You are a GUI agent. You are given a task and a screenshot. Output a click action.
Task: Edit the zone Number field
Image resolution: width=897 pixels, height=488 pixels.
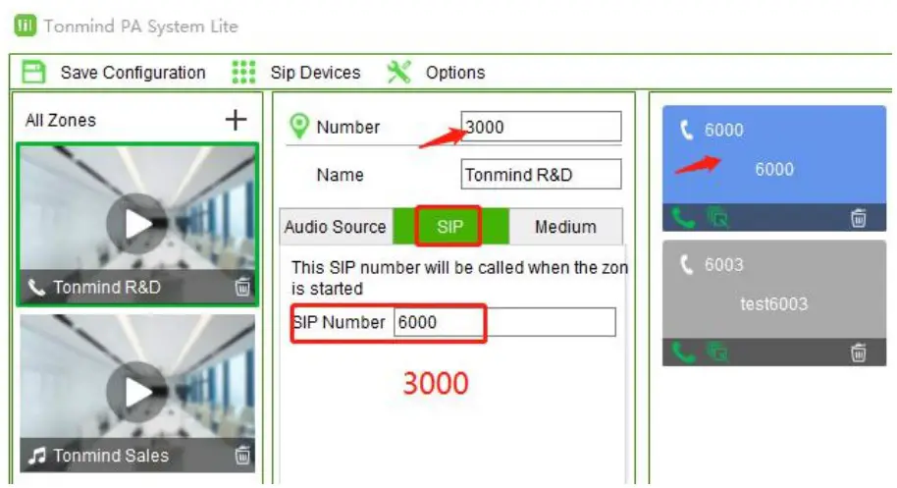point(541,127)
